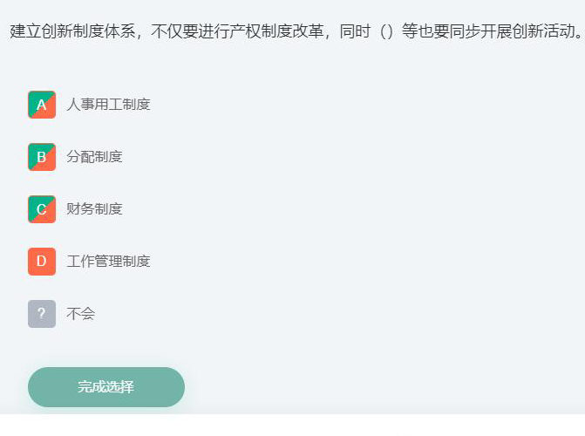
Task: Click the phrase 同步开展创新活动 in the question
Action: point(513,31)
